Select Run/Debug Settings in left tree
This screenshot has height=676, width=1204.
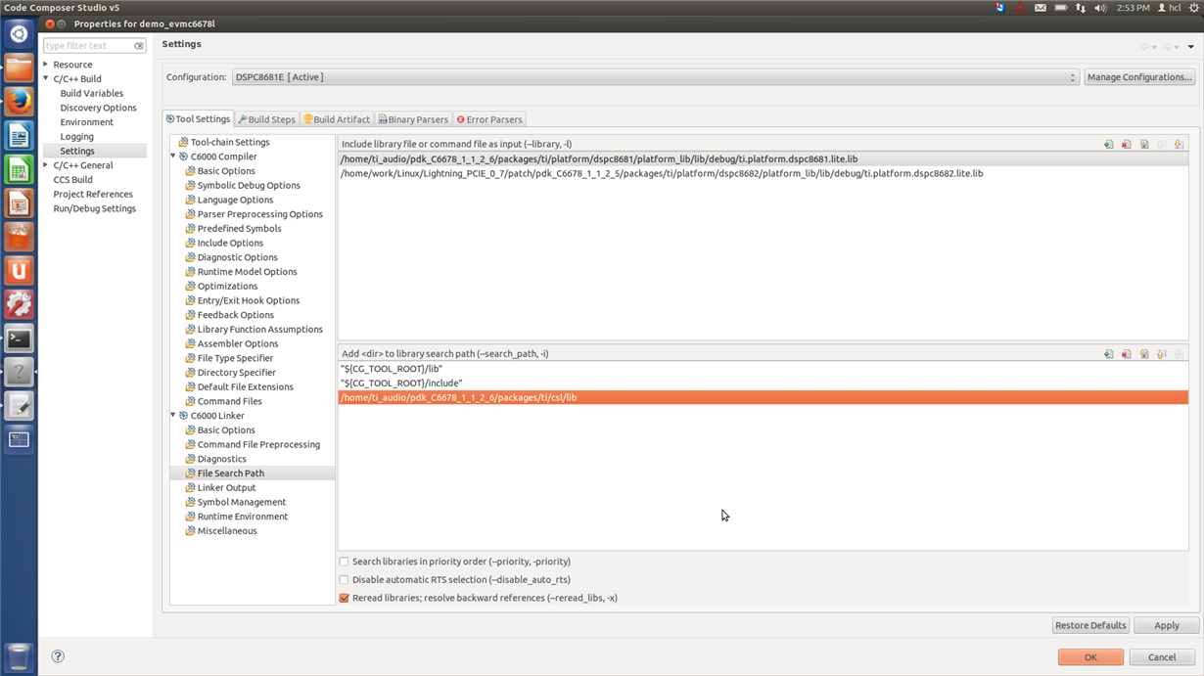[94, 208]
